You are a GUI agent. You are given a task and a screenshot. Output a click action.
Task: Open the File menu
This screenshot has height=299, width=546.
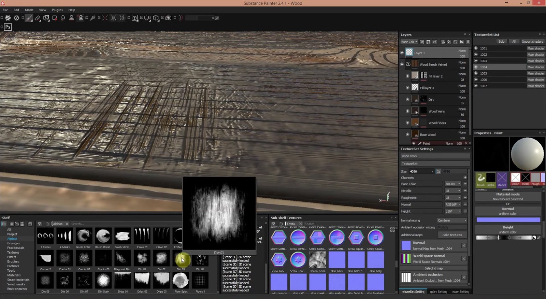tap(5, 10)
